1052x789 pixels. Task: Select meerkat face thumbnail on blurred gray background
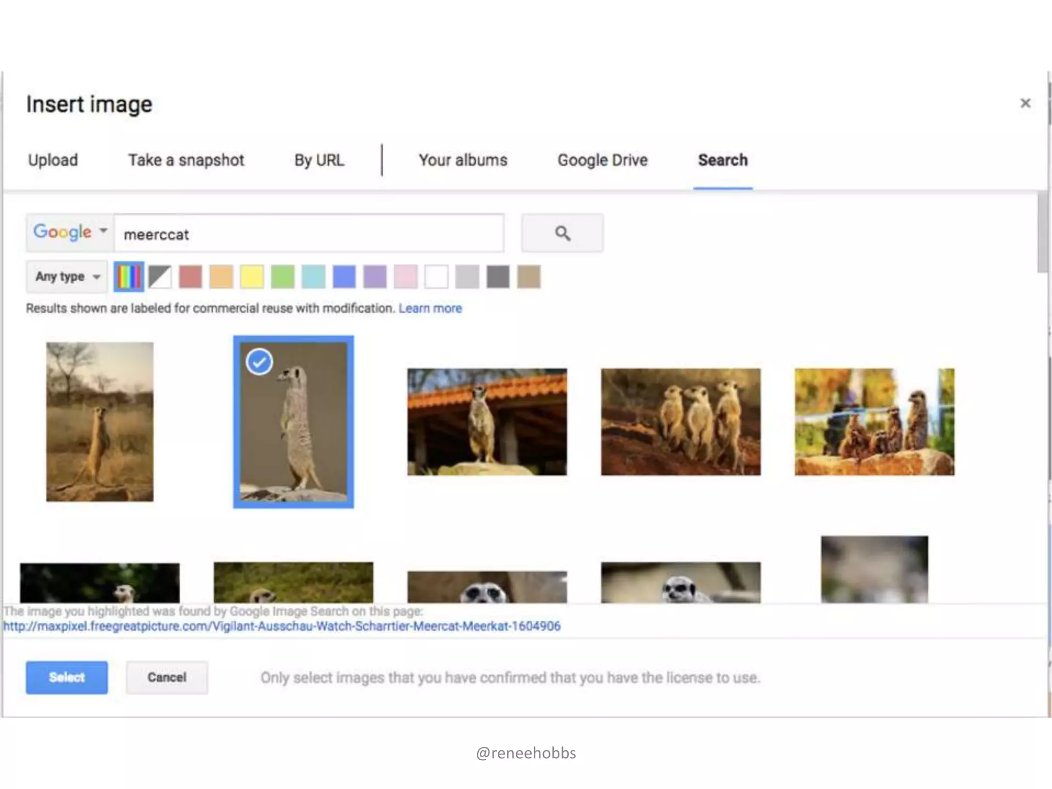681,583
